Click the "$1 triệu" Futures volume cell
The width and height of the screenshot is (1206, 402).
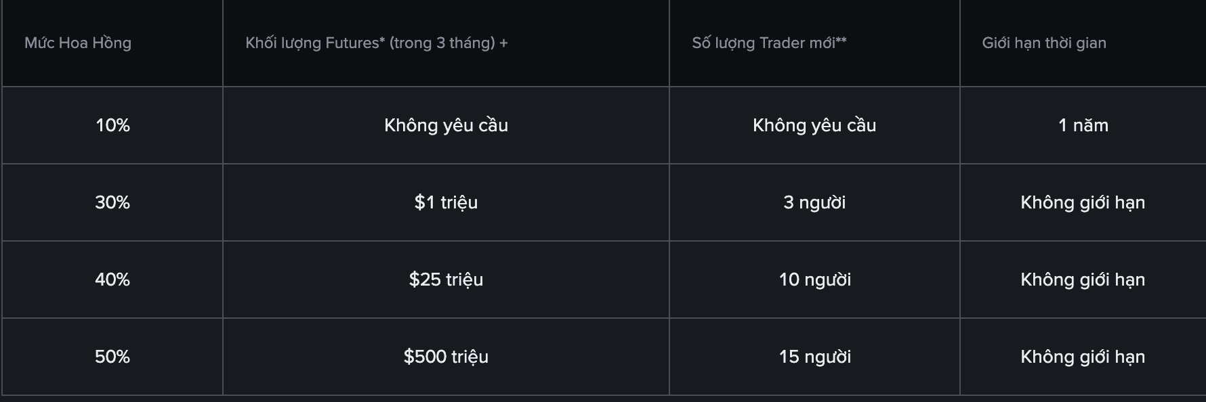pos(446,202)
